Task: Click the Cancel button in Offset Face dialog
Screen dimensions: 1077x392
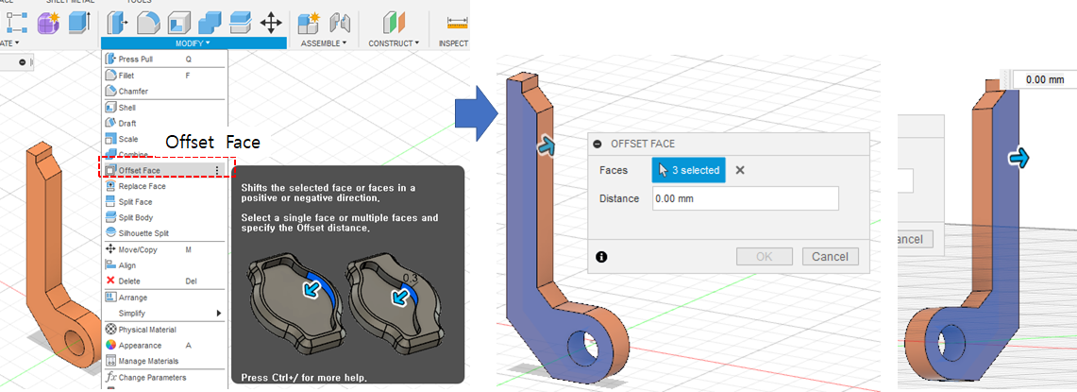Action: [830, 257]
